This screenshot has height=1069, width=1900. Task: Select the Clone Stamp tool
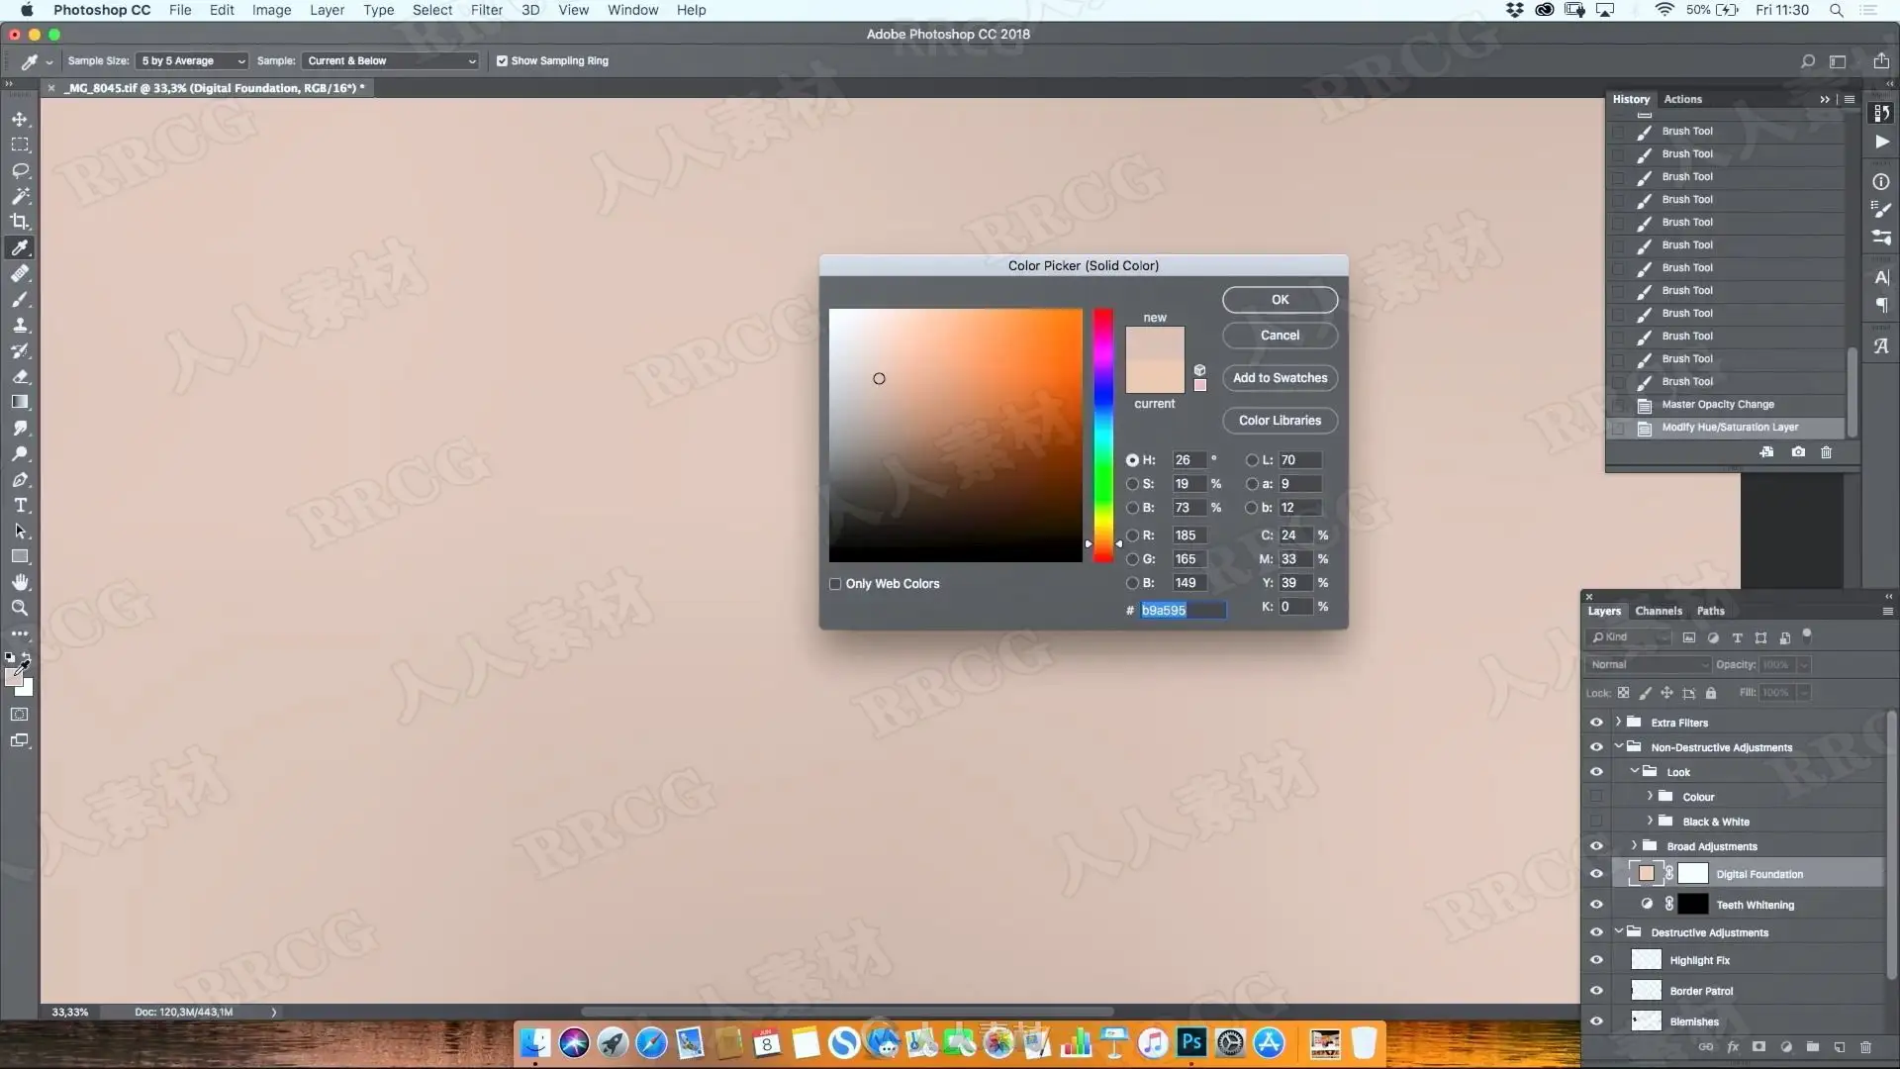[x=20, y=325]
